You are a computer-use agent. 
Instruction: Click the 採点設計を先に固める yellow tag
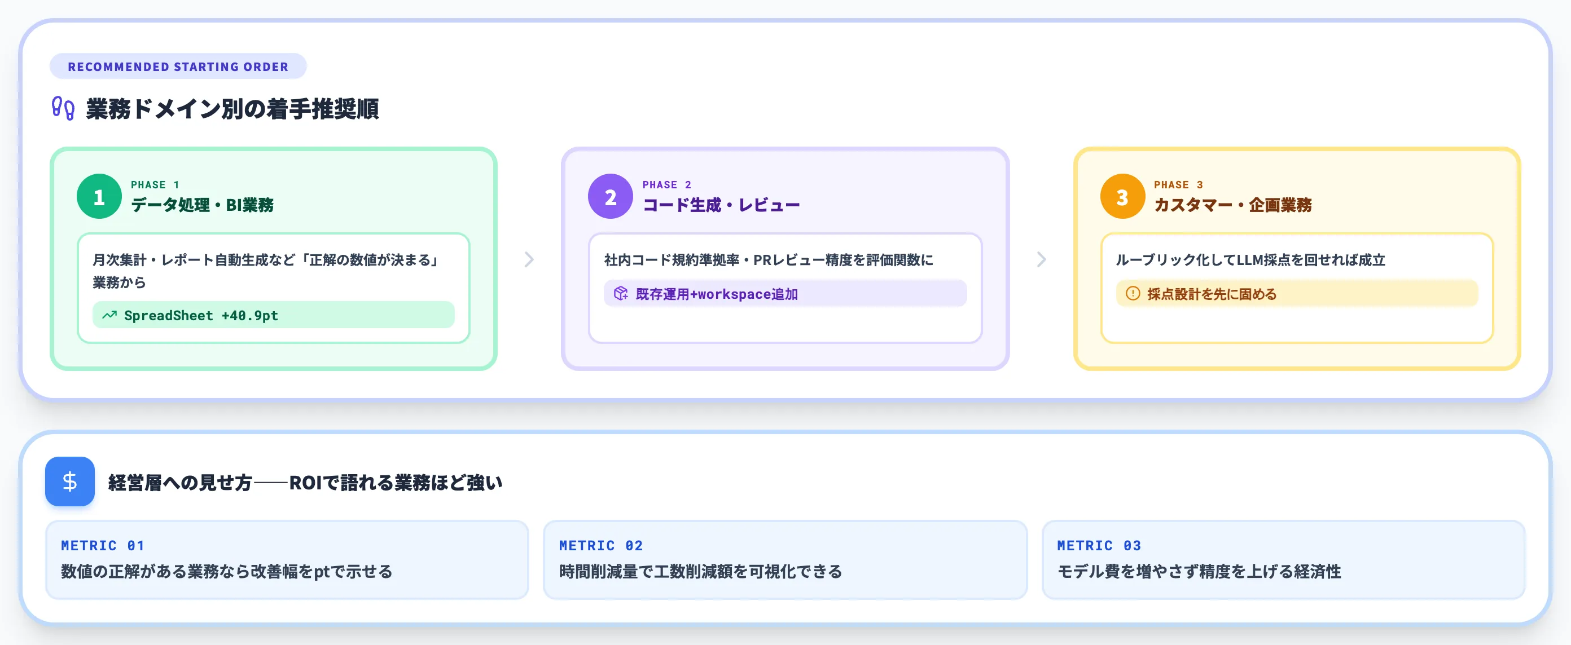[x=1297, y=294]
